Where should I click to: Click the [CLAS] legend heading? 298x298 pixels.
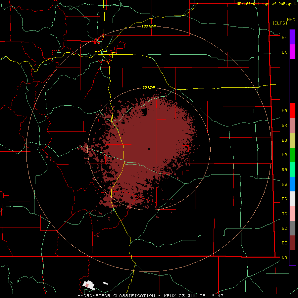coord(280,23)
